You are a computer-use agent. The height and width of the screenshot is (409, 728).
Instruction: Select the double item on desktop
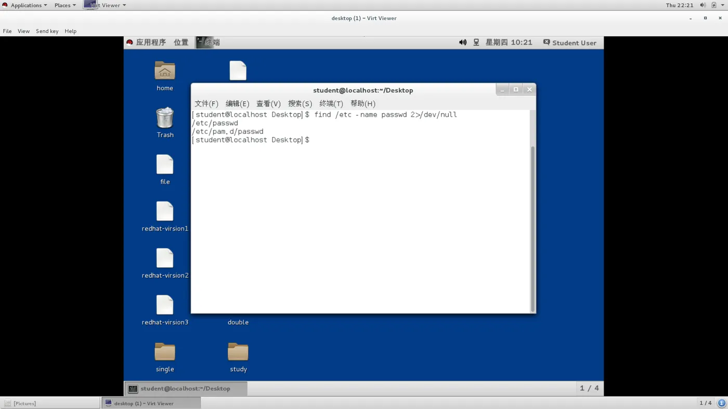click(x=238, y=322)
